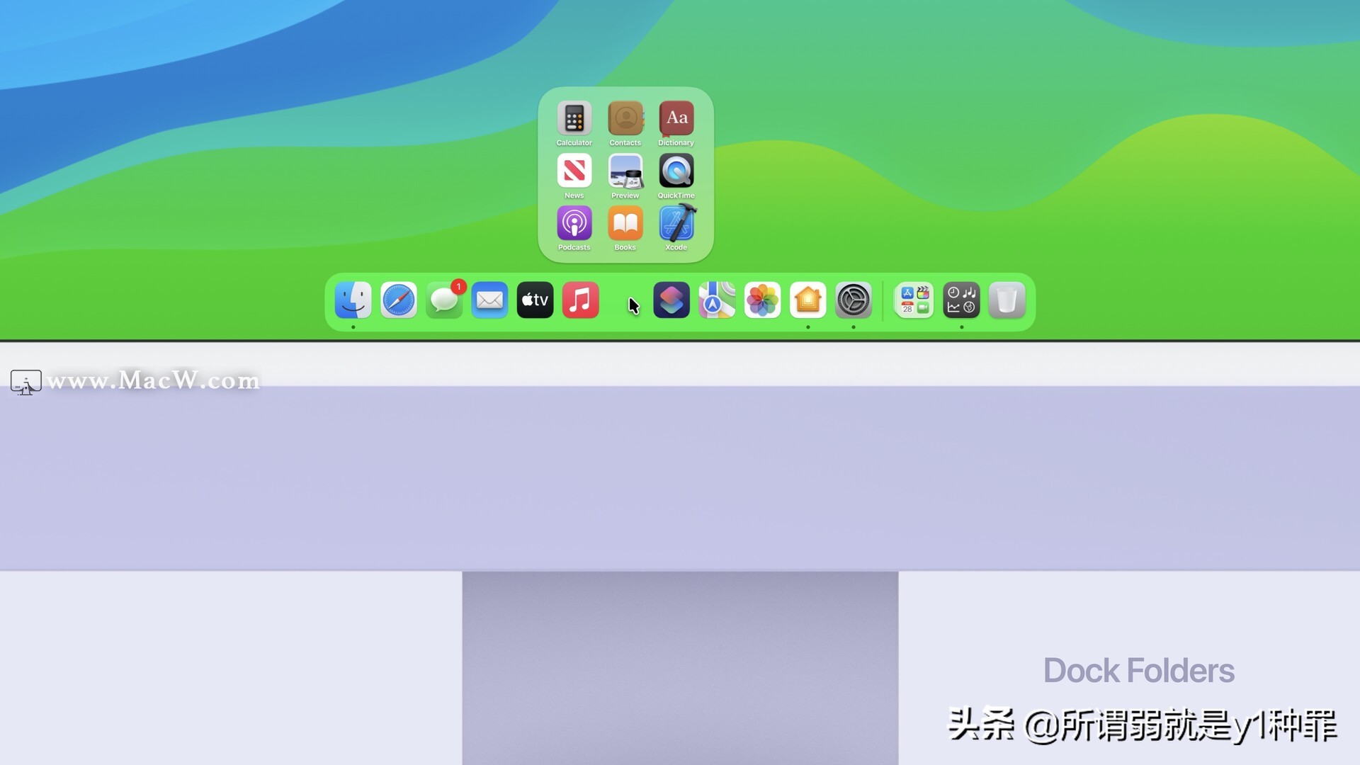
Task: Open Calculator from the dock folder
Action: [x=574, y=118]
